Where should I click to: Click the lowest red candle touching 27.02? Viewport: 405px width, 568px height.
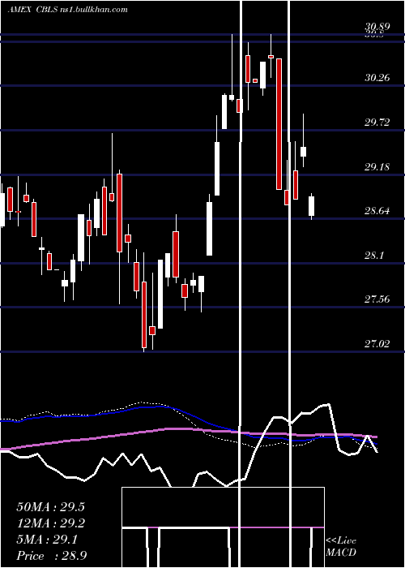pos(144,315)
